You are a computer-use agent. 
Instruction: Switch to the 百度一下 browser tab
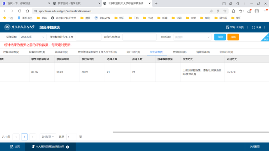26,3
